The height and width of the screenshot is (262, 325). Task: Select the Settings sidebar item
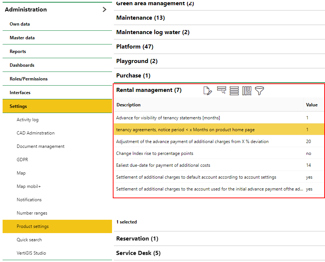18,106
